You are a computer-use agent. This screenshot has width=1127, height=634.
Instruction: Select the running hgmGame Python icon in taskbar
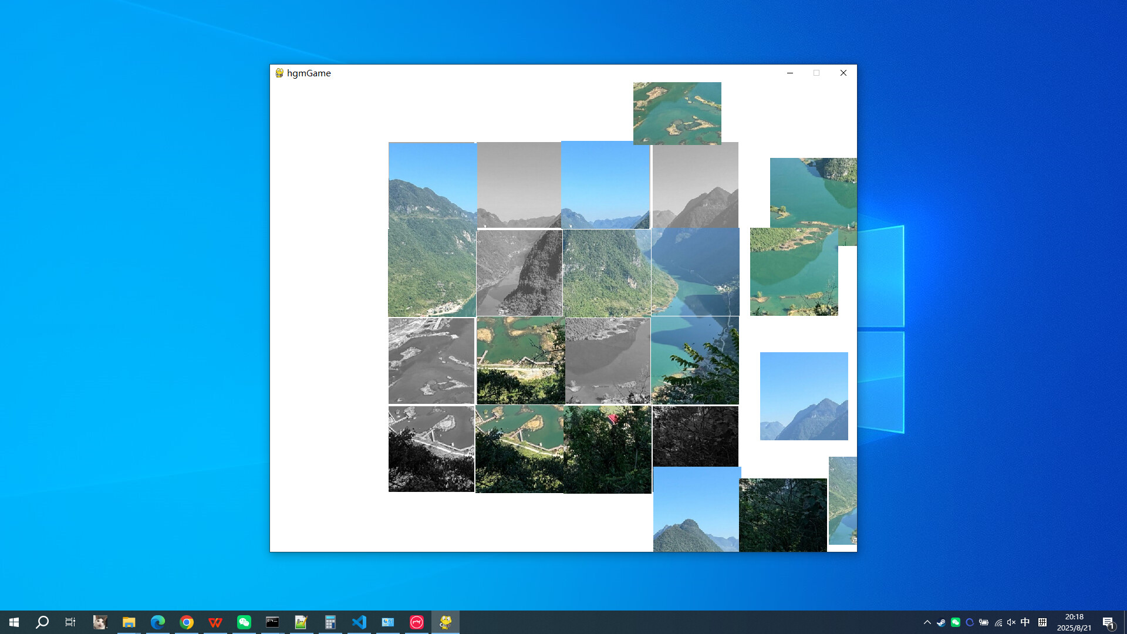coord(446,622)
